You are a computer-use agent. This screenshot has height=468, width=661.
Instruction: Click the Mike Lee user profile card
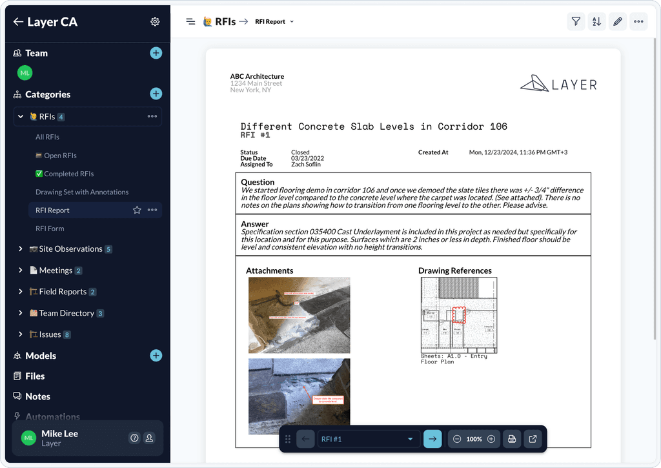click(x=88, y=438)
